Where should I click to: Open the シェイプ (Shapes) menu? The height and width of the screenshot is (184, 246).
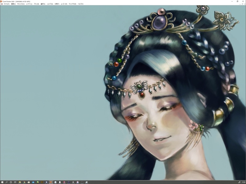click(x=50, y=4)
